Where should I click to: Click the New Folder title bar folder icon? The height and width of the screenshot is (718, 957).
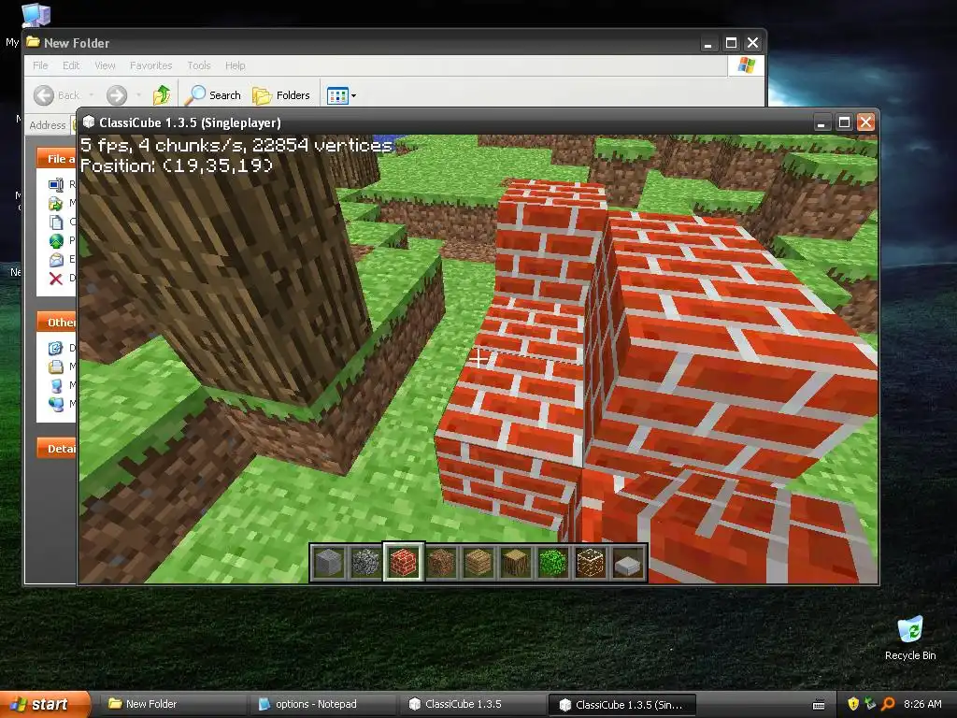(x=33, y=42)
